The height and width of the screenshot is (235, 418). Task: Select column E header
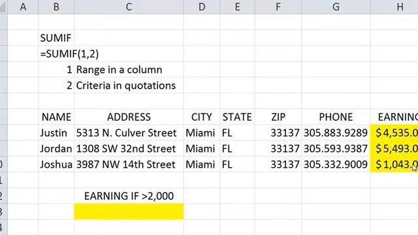click(237, 7)
